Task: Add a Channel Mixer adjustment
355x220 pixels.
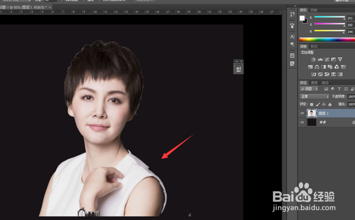Action: point(337,67)
